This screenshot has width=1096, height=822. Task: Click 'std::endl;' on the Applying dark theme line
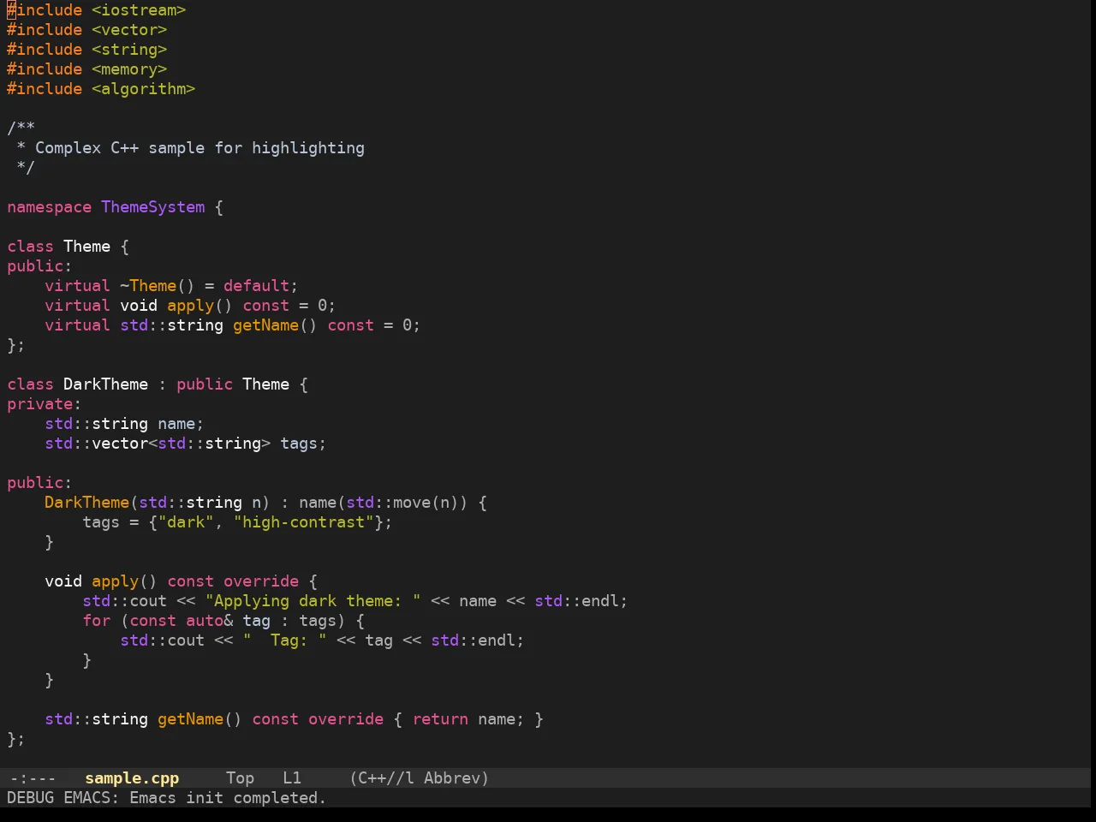(x=581, y=601)
